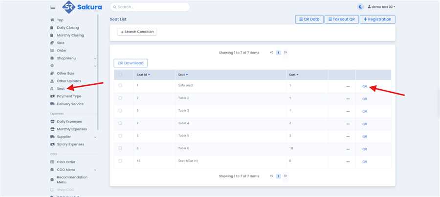Click the Delivery Service truck icon
Image resolution: width=440 pixels, height=197 pixels.
pyautogui.click(x=52, y=104)
